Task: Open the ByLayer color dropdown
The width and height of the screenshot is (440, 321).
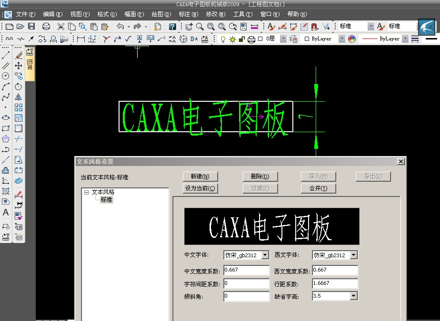Action: pyautogui.click(x=341, y=39)
